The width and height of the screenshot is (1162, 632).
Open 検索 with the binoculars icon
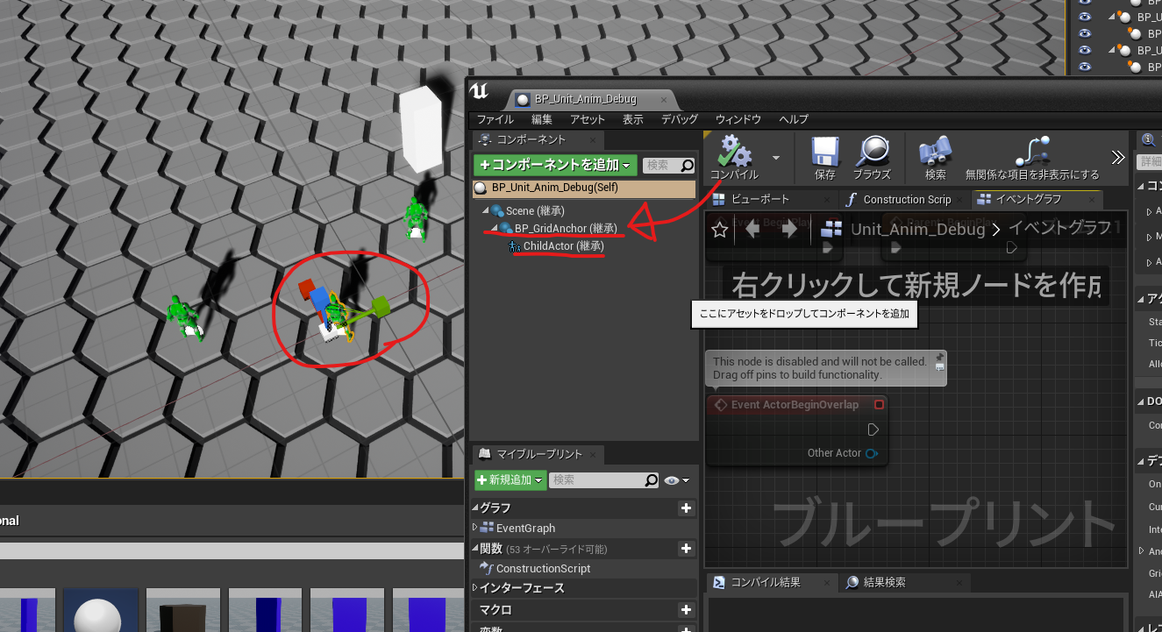(x=935, y=152)
